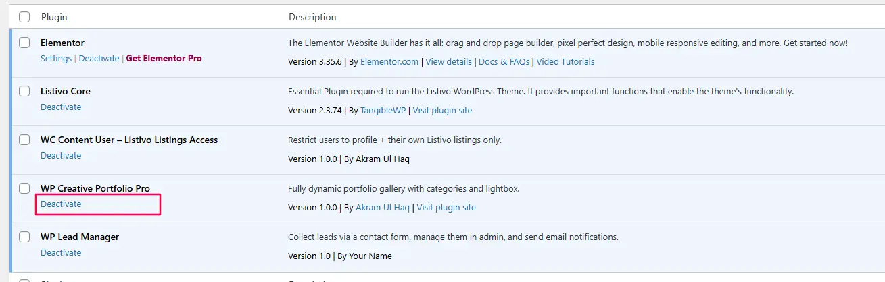Open Elementor Settings link
This screenshot has height=282, width=885.
pyautogui.click(x=56, y=59)
